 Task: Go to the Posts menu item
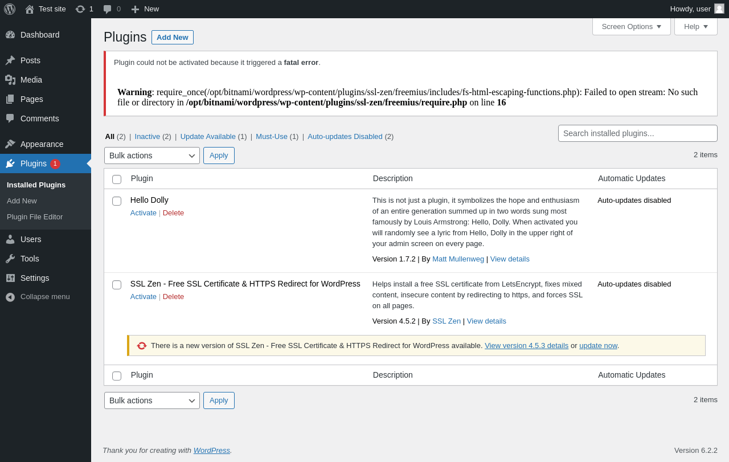46,60
